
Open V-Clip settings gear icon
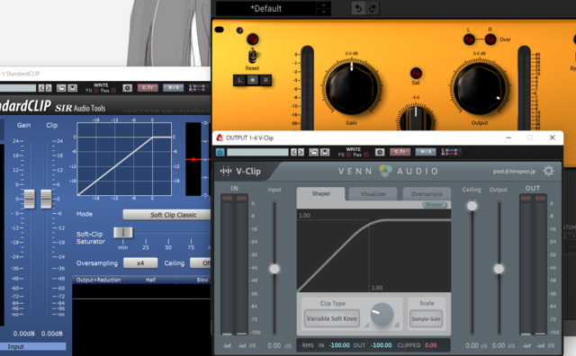pos(548,171)
